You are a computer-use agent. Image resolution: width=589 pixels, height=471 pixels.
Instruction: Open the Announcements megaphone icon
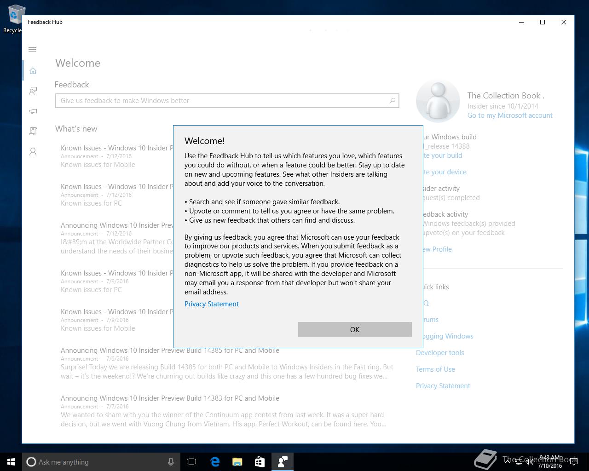(x=33, y=111)
